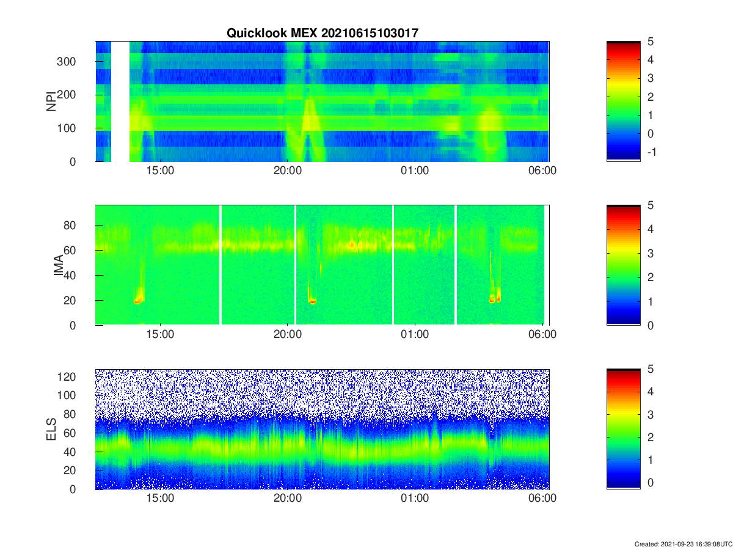Select the NPI y-axis label
733x550 pixels.
point(51,101)
